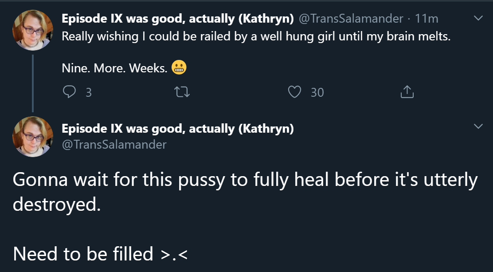Viewport: 493px width, 272px height.
Task: Open @TransSalamander handle under the second name
Action: pos(114,144)
